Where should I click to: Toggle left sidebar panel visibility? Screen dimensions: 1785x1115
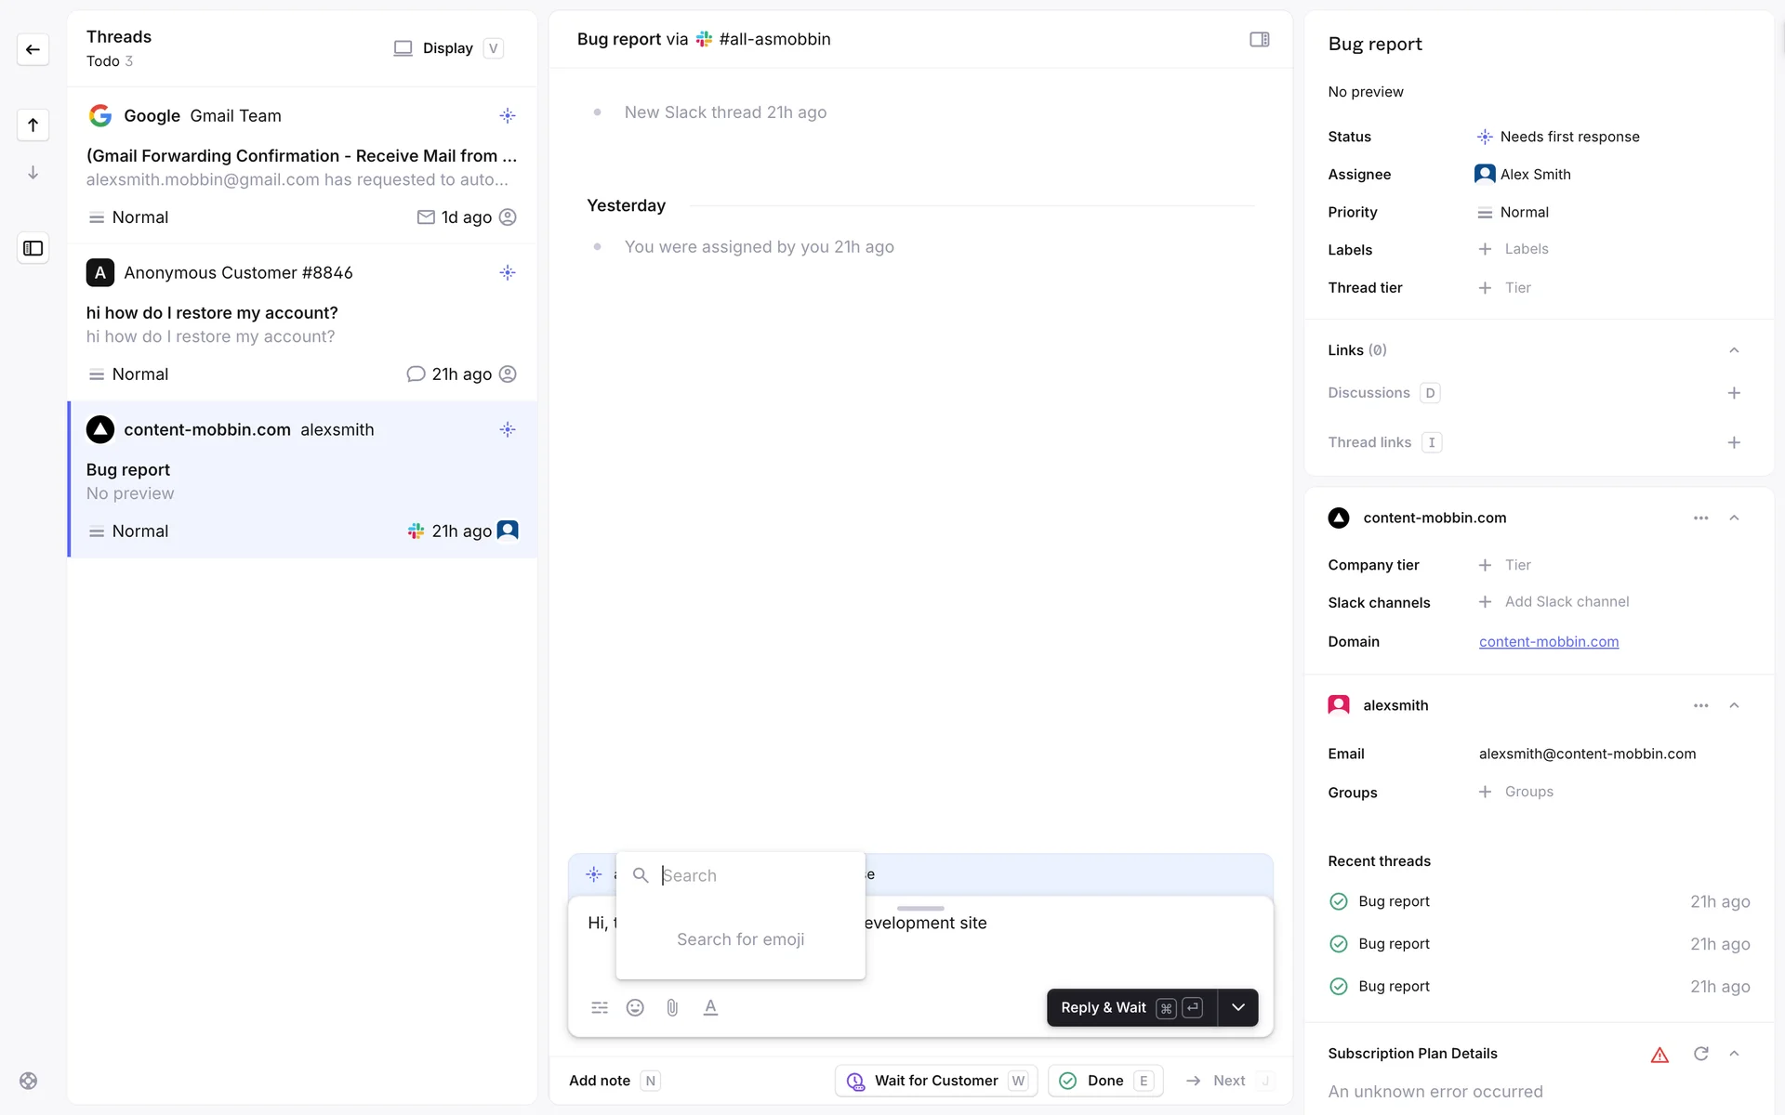[x=33, y=248]
